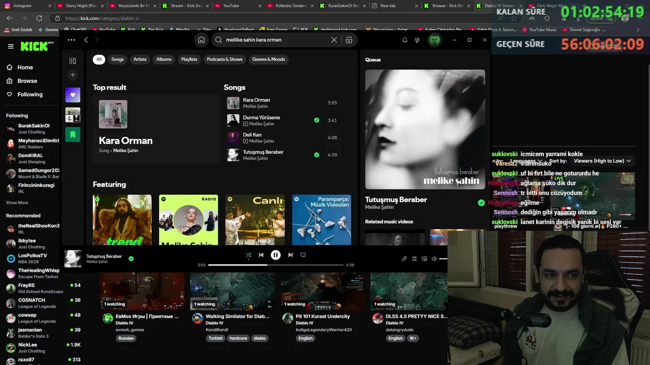Image resolution: width=650 pixels, height=365 pixels.
Task: Open lyrics microphone icon in player
Action: tap(404, 259)
